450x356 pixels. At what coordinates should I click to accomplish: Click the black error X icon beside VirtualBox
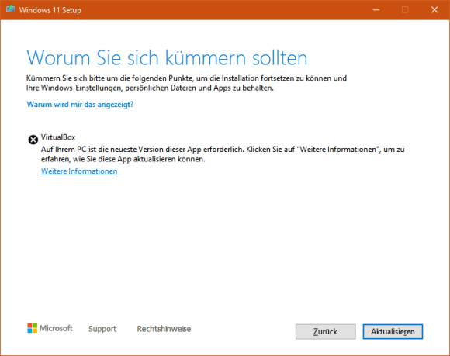click(x=33, y=140)
